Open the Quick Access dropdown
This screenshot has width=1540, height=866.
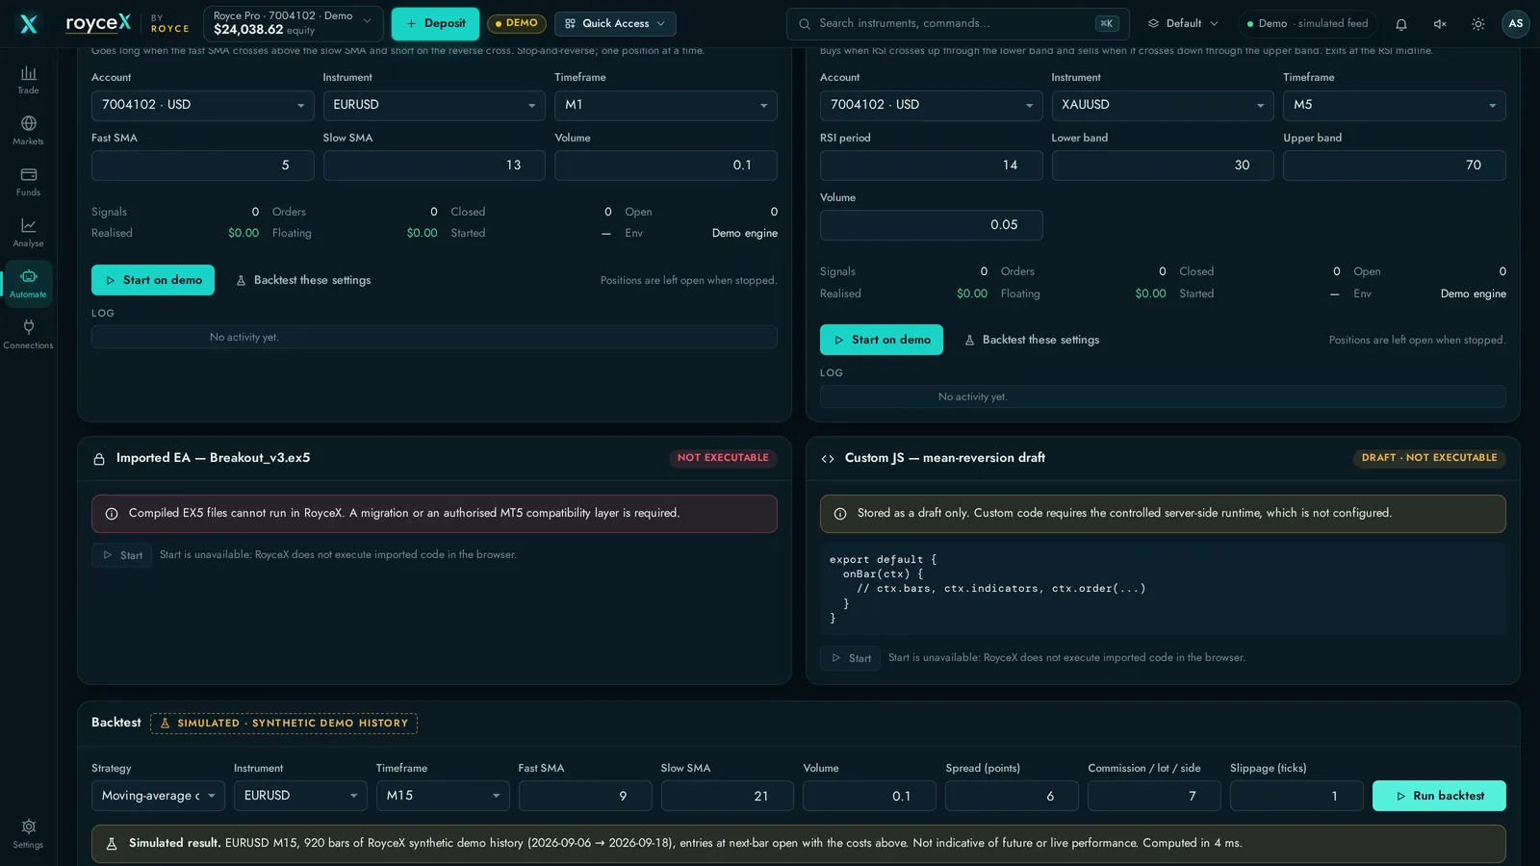615,24
